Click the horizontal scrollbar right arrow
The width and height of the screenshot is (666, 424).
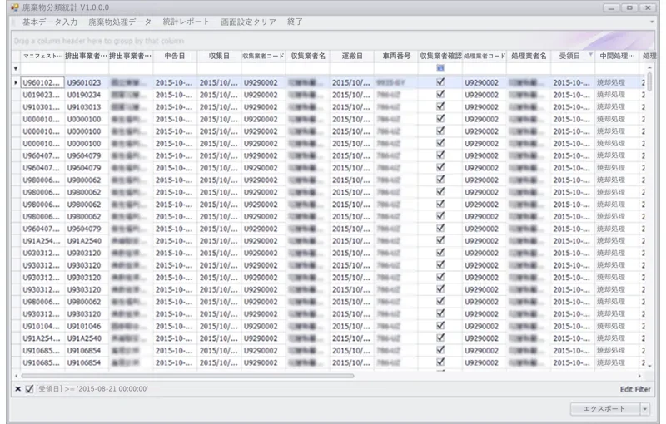(x=639, y=376)
